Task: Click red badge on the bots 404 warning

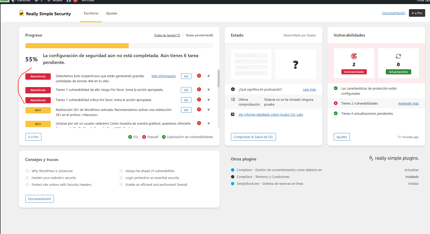Action: click(199, 76)
